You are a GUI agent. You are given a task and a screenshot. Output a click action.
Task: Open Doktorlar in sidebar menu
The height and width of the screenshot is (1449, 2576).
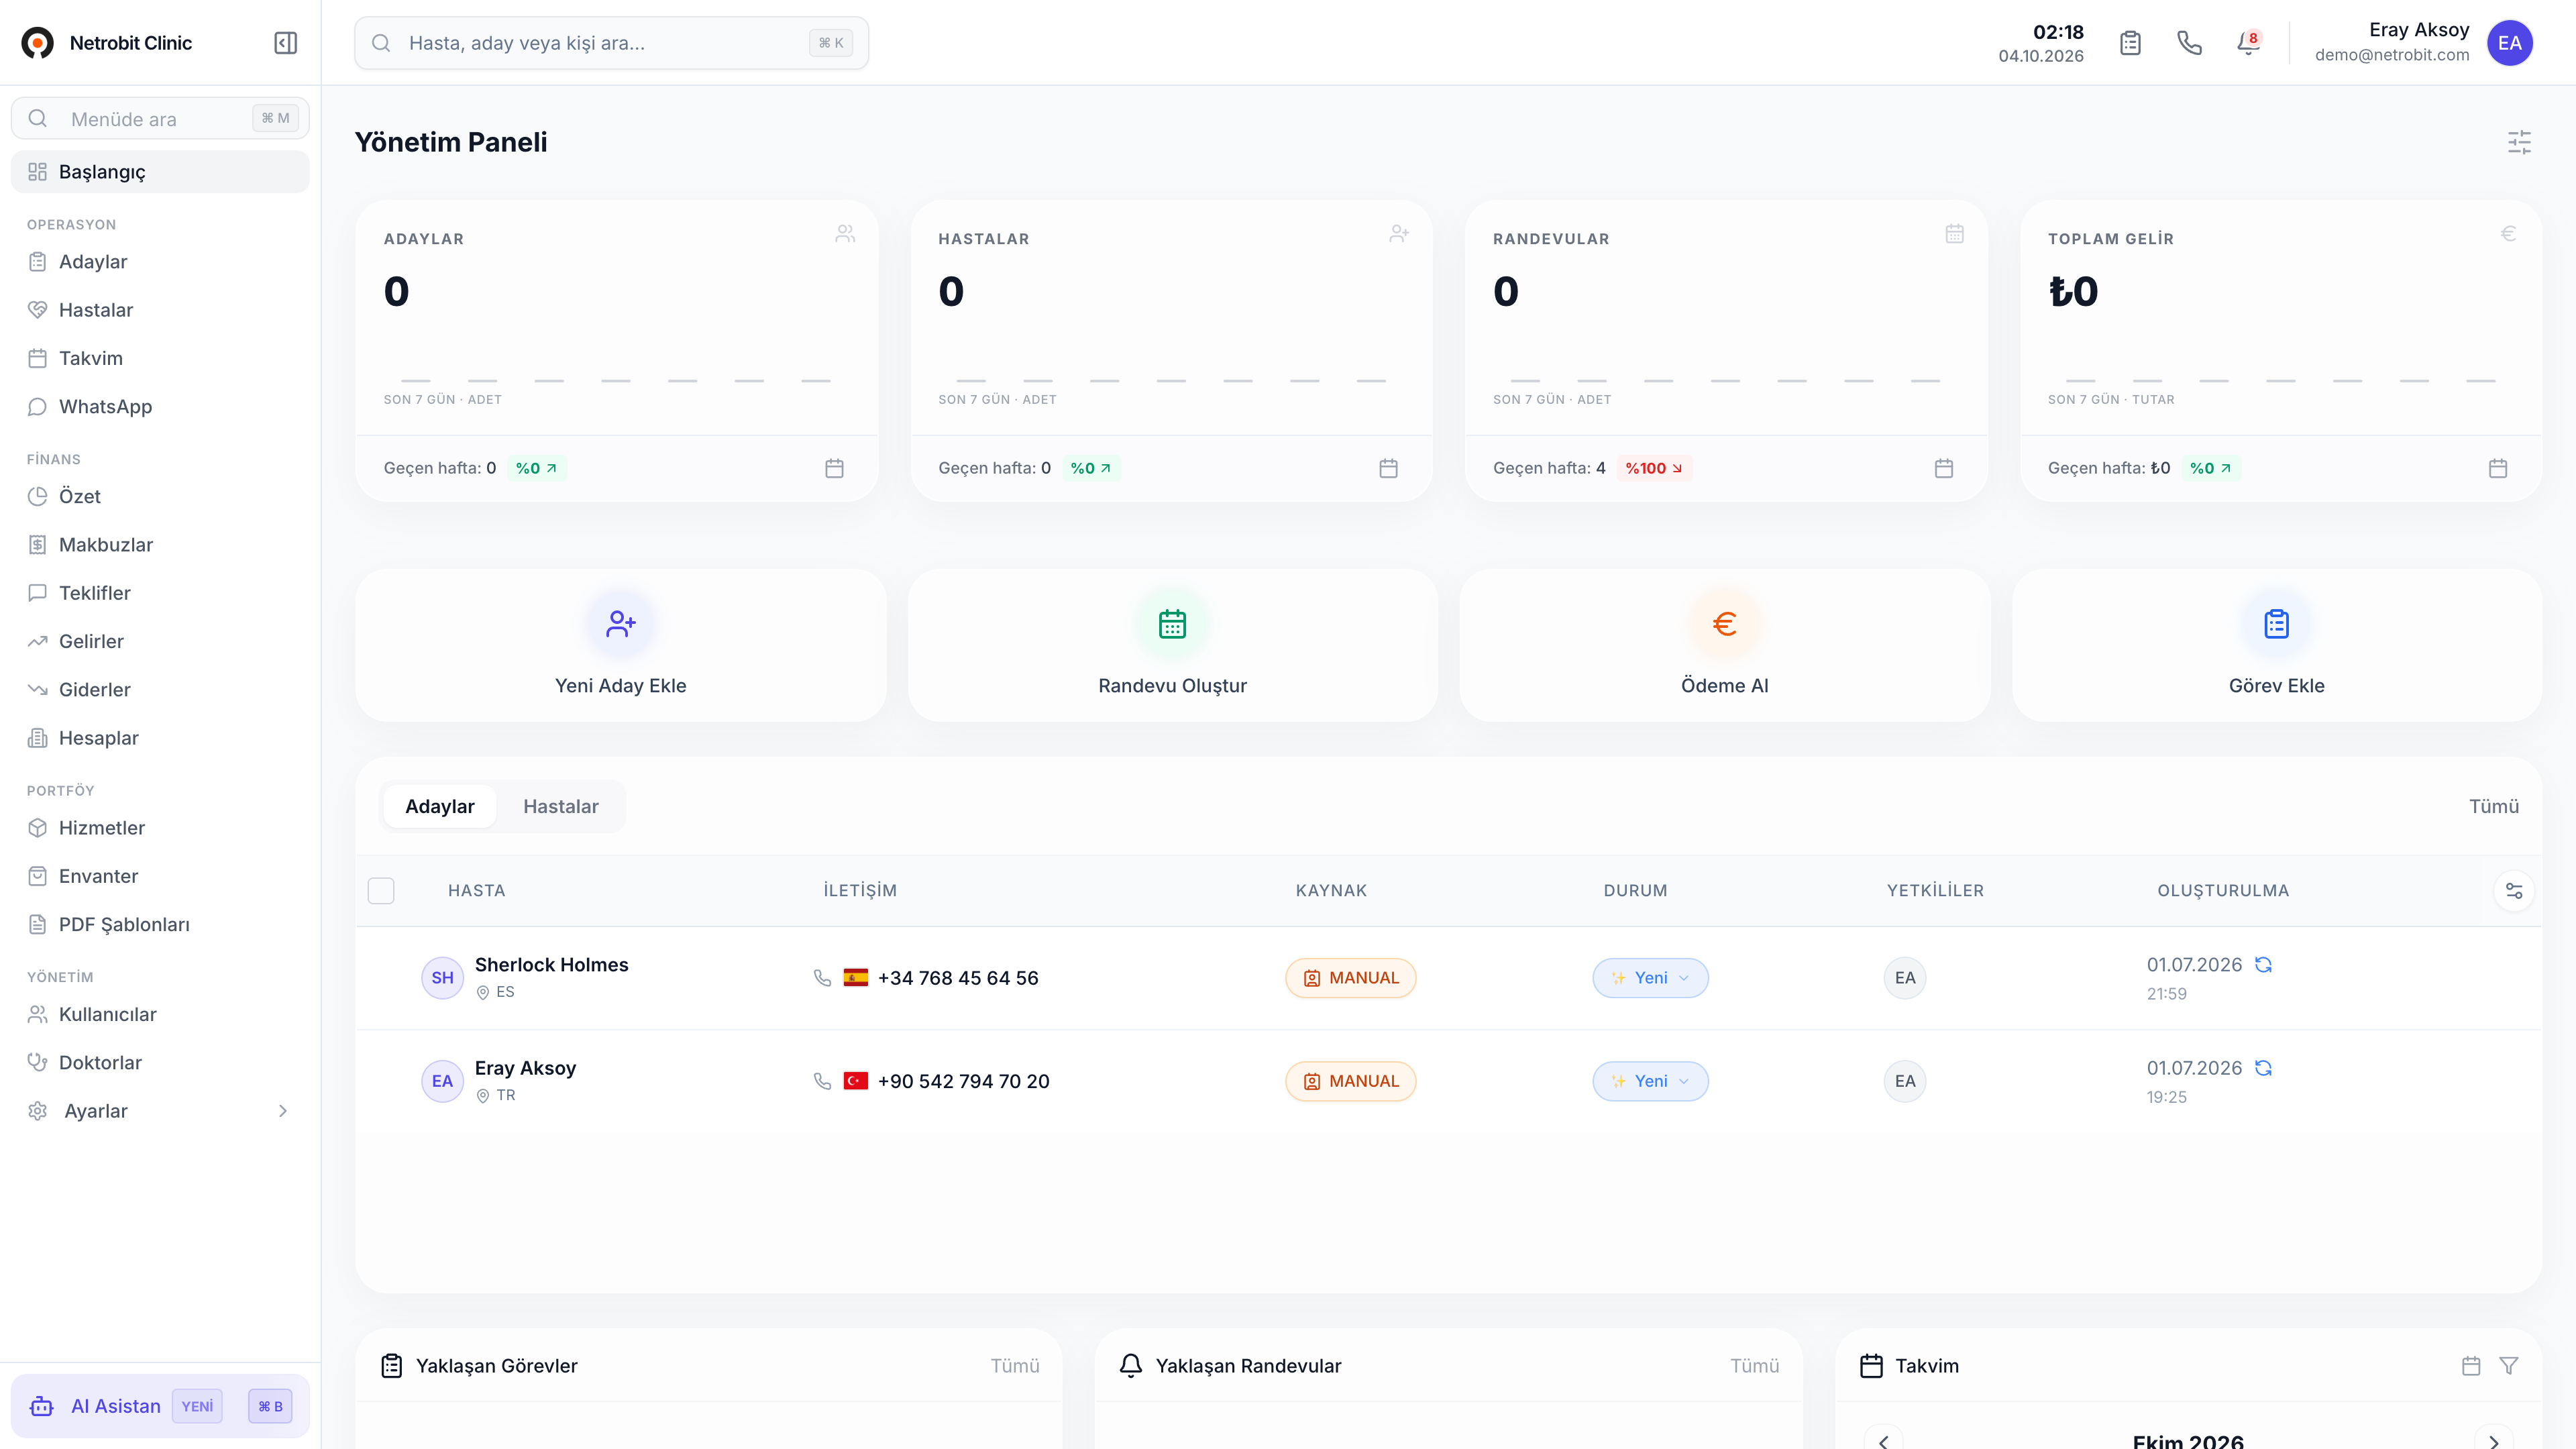(x=160, y=1063)
